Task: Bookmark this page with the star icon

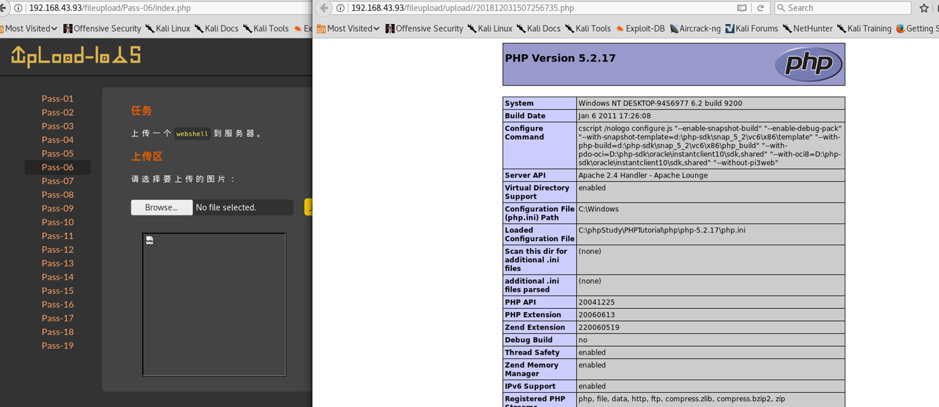Action: tap(924, 8)
